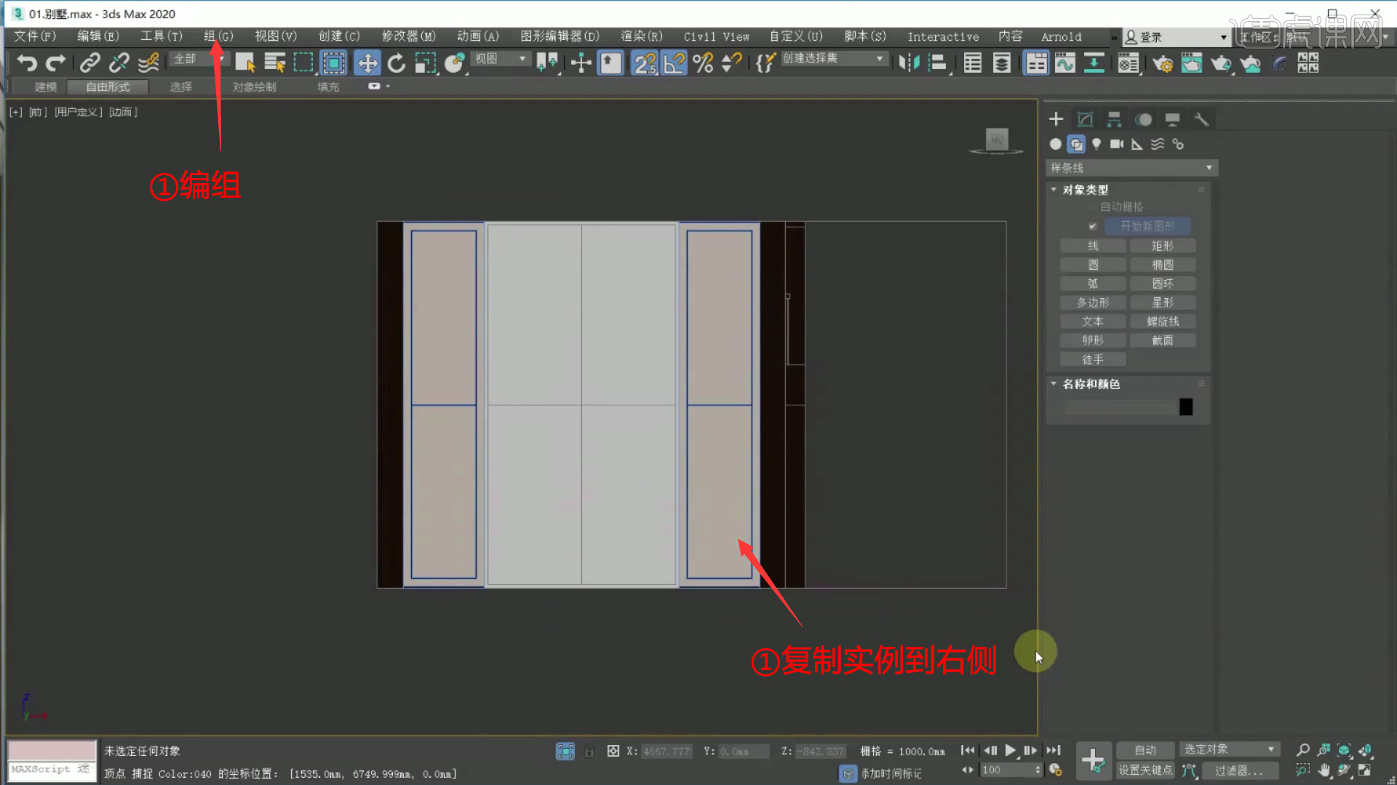
Task: Switch to the Motion panel tab
Action: tap(1144, 119)
